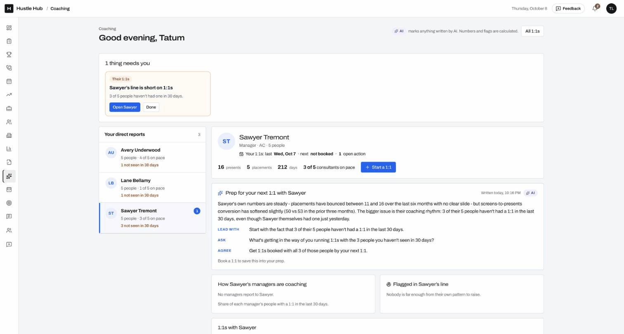Click 'Book a 1:1 to save this into your prep' note
624x334 pixels.
[251, 261]
